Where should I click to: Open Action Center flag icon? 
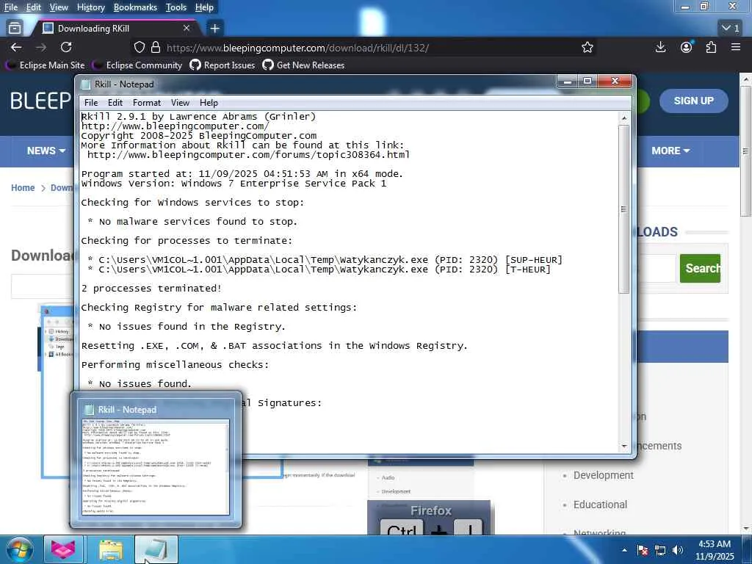643,550
